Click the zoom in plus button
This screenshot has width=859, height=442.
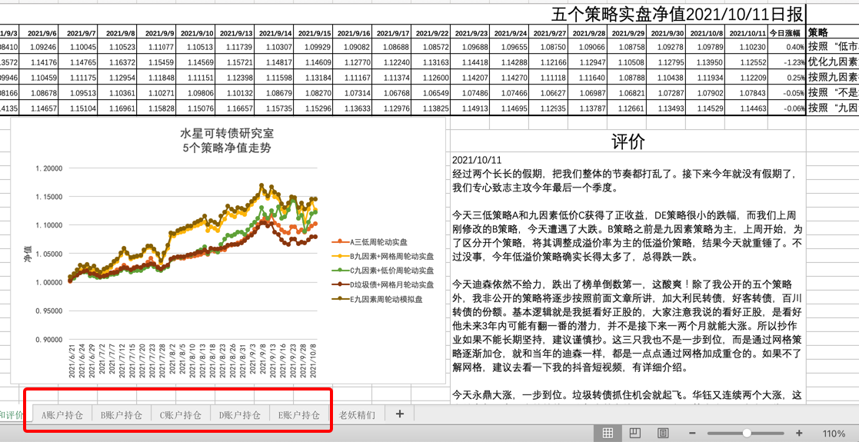[x=799, y=434]
